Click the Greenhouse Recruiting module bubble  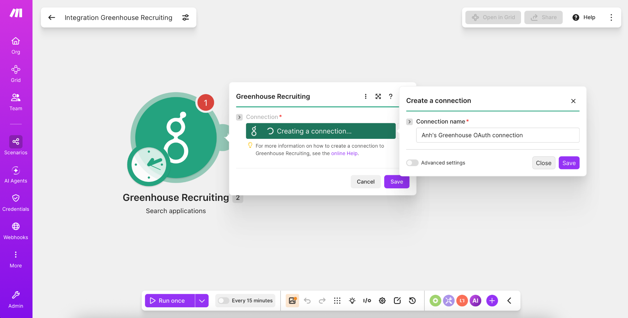coord(176,138)
